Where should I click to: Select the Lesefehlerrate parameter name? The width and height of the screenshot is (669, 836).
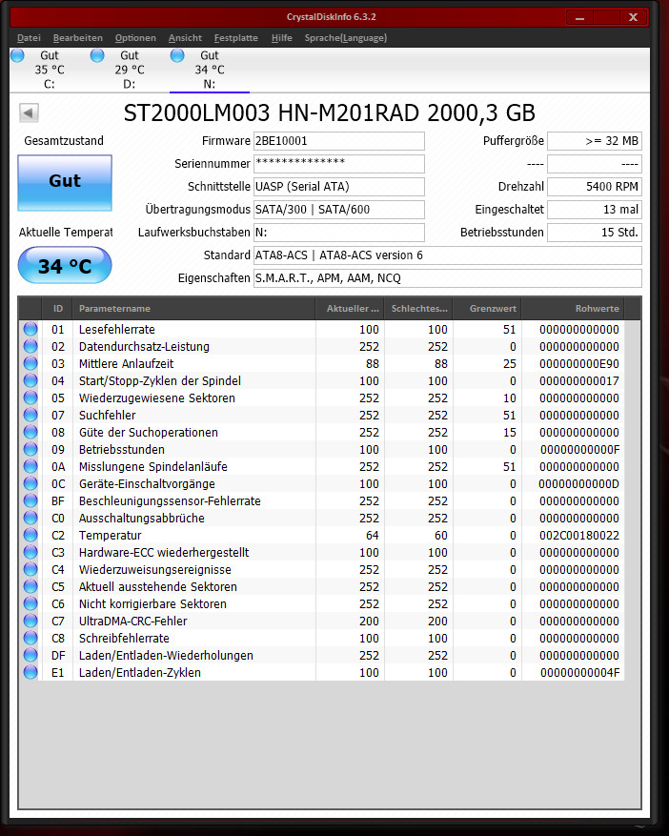117,330
